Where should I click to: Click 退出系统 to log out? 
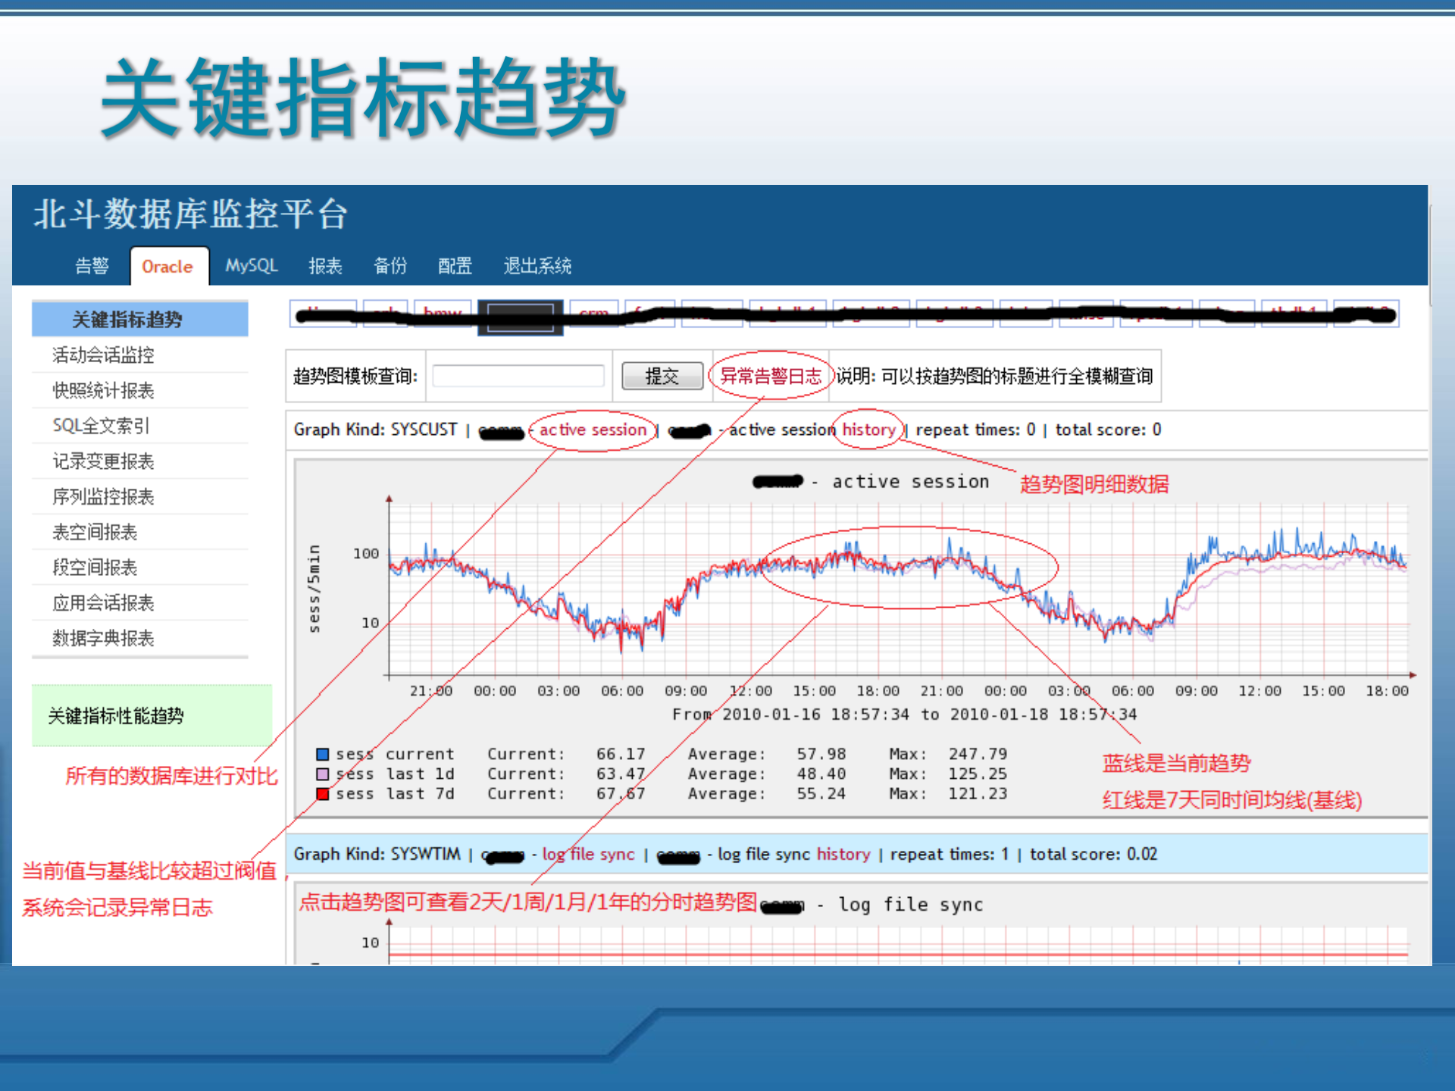click(537, 267)
